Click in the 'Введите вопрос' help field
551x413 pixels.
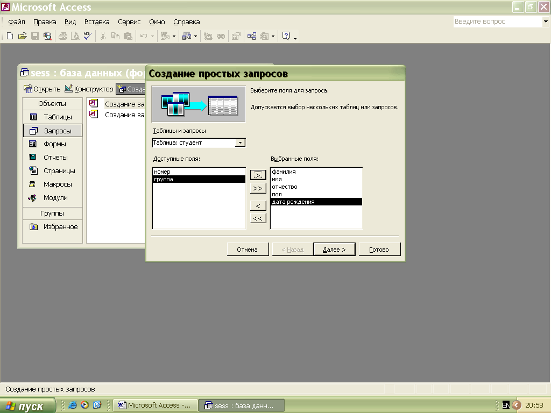(498, 22)
